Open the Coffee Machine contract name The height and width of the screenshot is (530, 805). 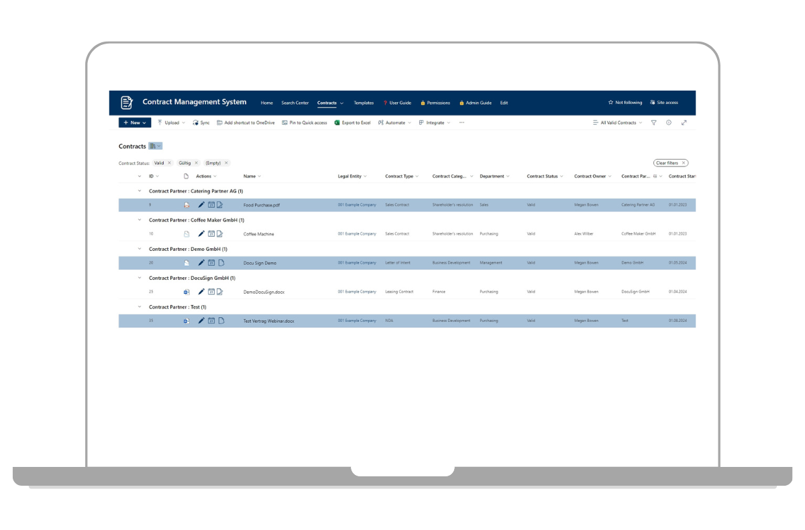(259, 234)
